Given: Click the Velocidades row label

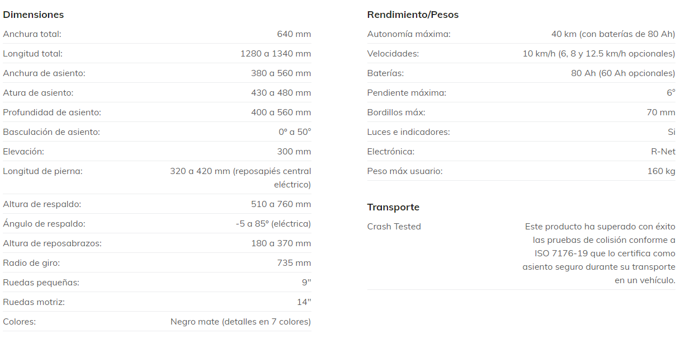Looking at the screenshot, I should pos(393,54).
